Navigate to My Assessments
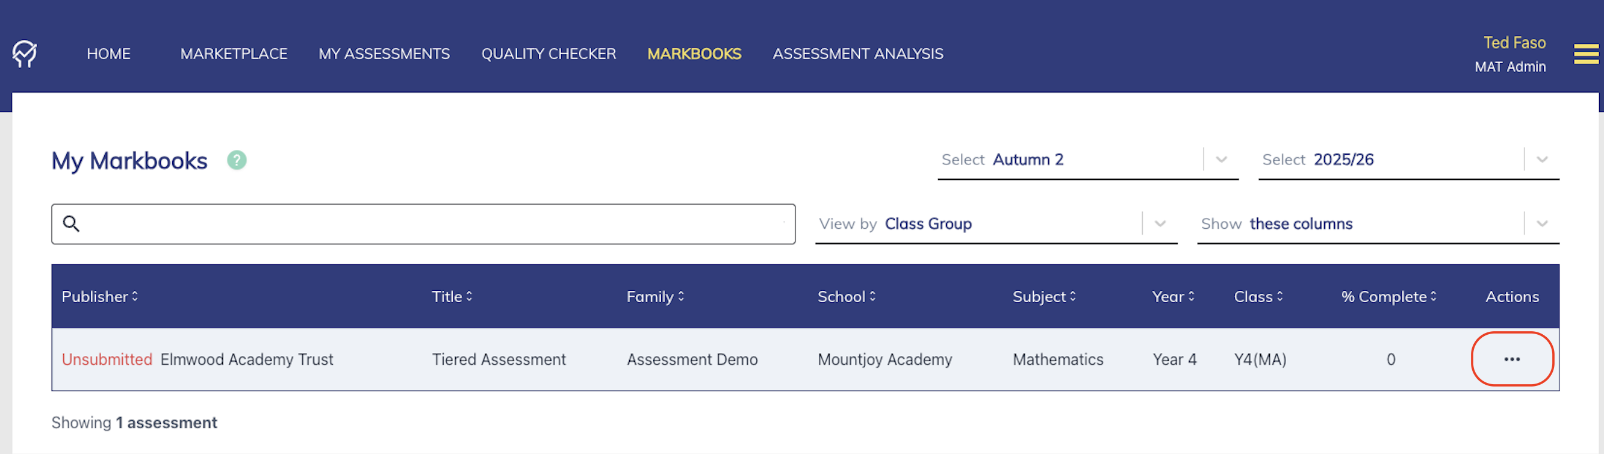Screen dimensions: 1604x454 coord(384,54)
